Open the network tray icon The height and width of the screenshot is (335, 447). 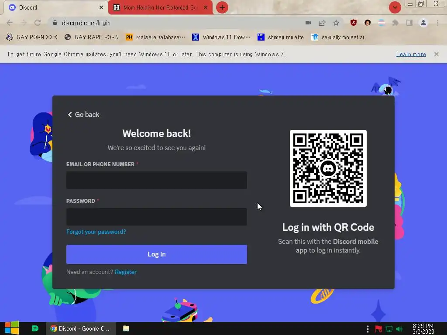click(x=389, y=329)
